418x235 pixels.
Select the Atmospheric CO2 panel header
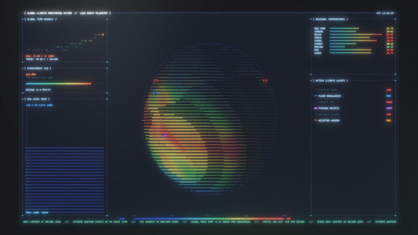pyautogui.click(x=37, y=69)
